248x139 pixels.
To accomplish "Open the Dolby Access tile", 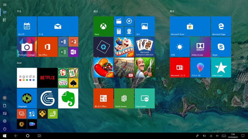I will pos(200,47).
